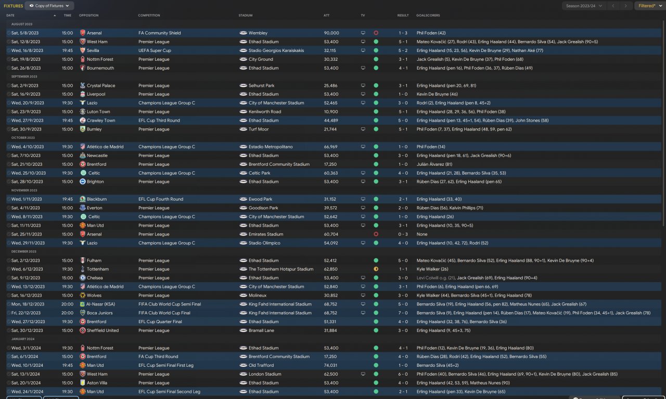666x399 pixels.
Task: Click the yellow draw indicator in the Tottenham row
Action: coord(376,269)
